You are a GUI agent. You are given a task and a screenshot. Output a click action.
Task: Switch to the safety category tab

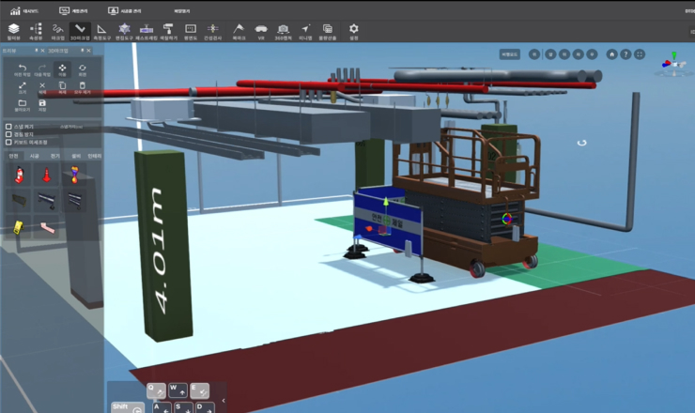(14, 156)
